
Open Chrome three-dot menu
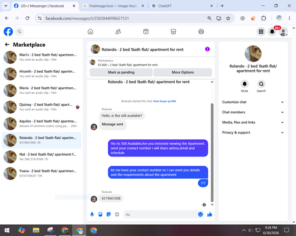coord(289,18)
